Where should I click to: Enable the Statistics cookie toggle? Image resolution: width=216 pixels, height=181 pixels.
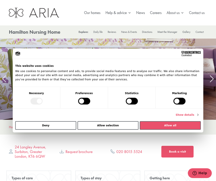tap(132, 101)
